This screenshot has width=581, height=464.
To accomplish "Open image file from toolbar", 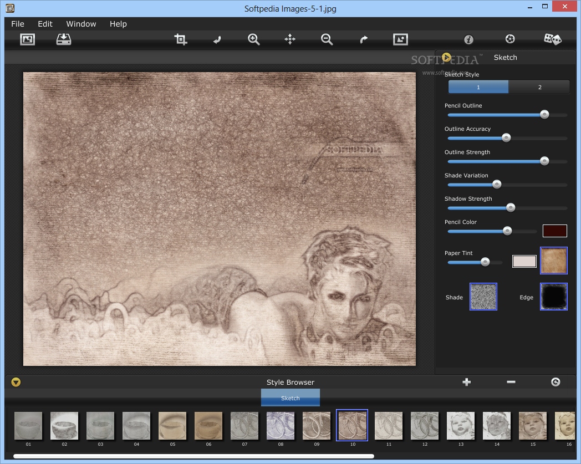I will pyautogui.click(x=27, y=39).
